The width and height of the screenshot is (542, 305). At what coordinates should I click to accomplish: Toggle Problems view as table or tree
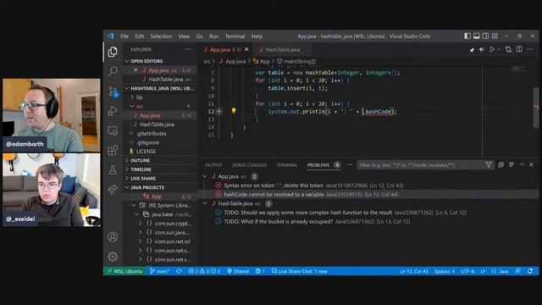(x=512, y=165)
